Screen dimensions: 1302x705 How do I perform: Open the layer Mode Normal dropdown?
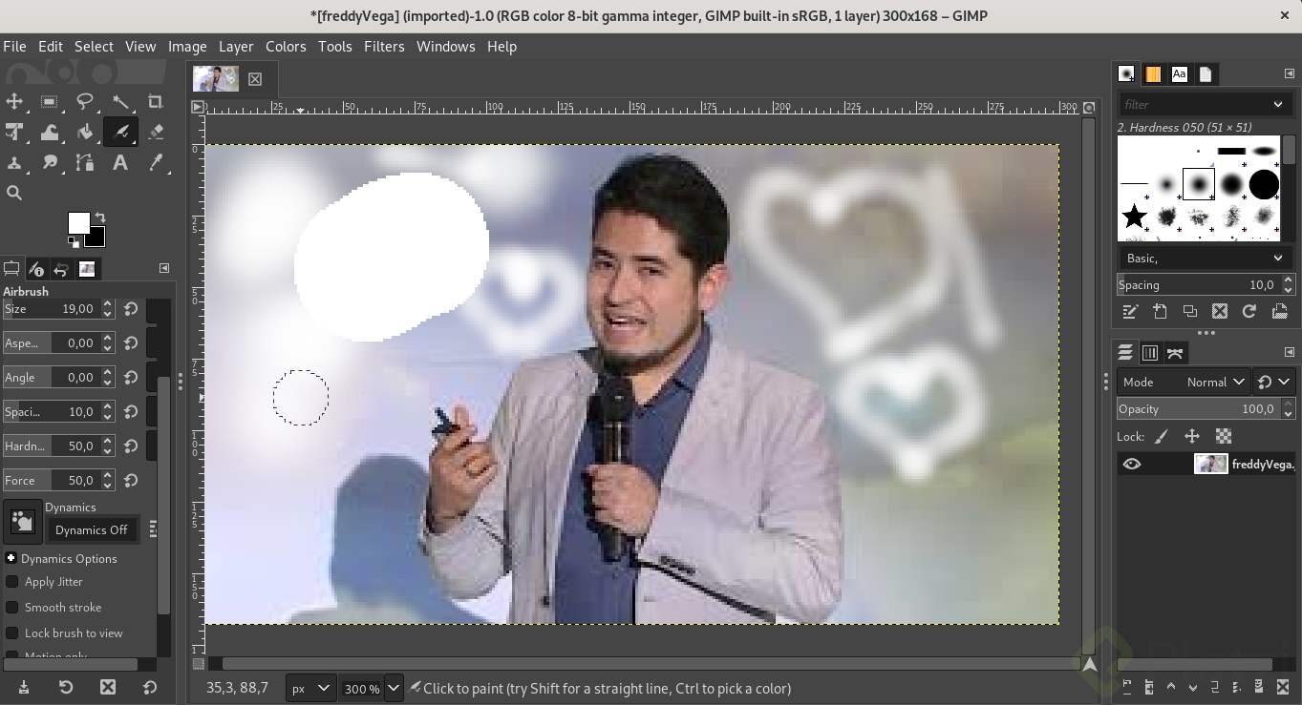(1185, 382)
